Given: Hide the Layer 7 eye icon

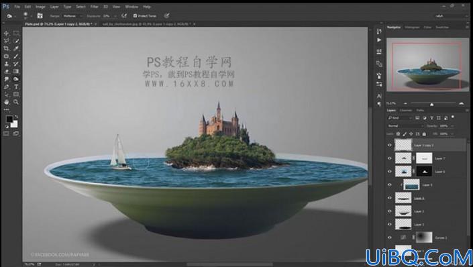Looking at the screenshot, I should [x=389, y=158].
